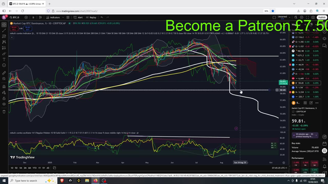Click the blue BUY 59.81 button
Image resolution: width=328 pixels, height=184 pixels.
point(28,28)
